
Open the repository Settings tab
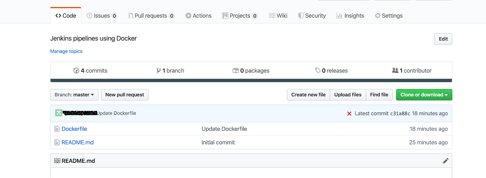coord(388,16)
